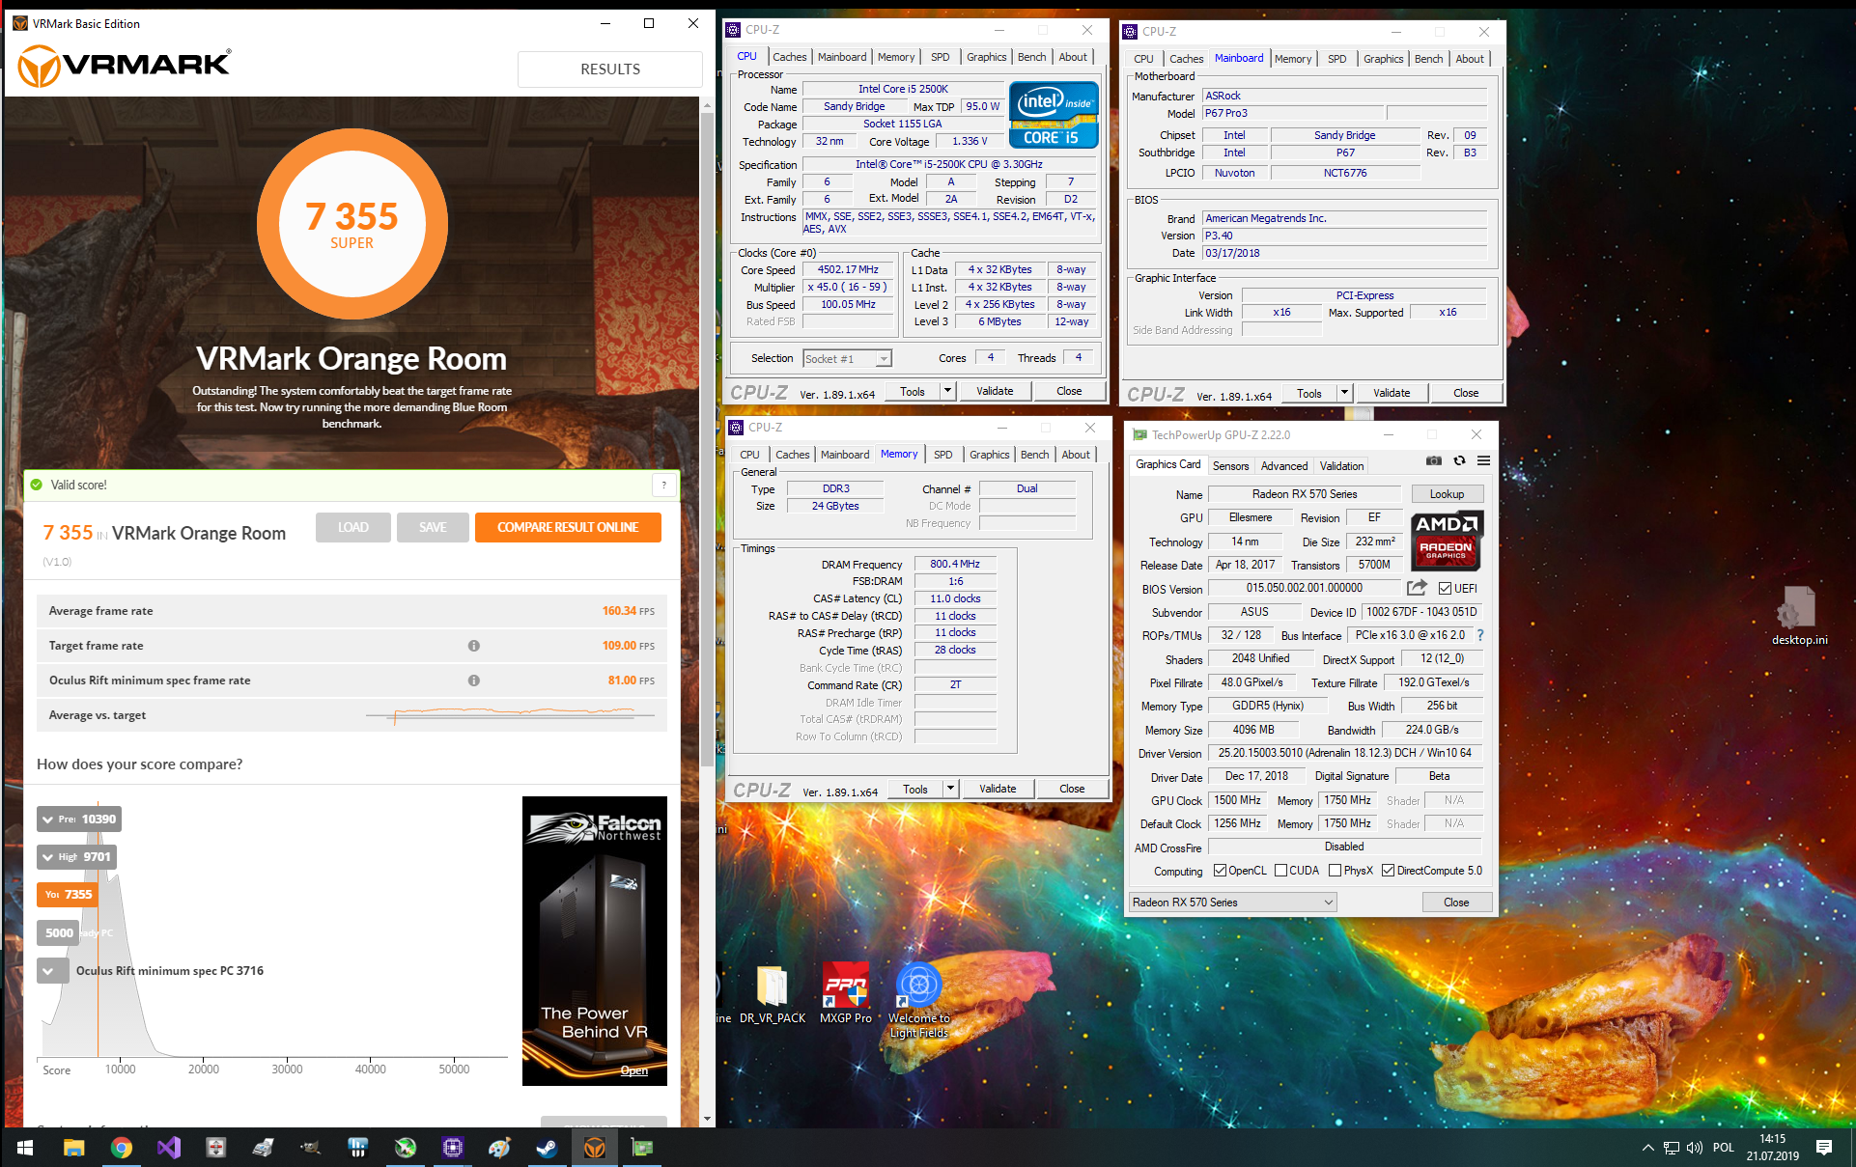Click Validate in Memory CPU-Z window
This screenshot has width=1856, height=1167.
pyautogui.click(x=997, y=789)
